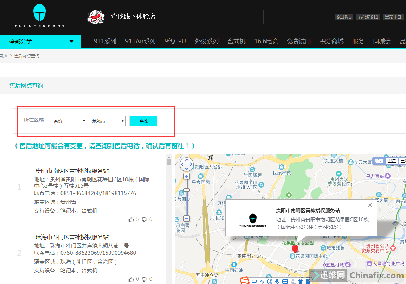Open the 地级市 city dropdown
This screenshot has height=284, width=406.
click(x=108, y=121)
